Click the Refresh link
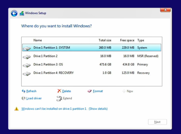 tap(31, 91)
